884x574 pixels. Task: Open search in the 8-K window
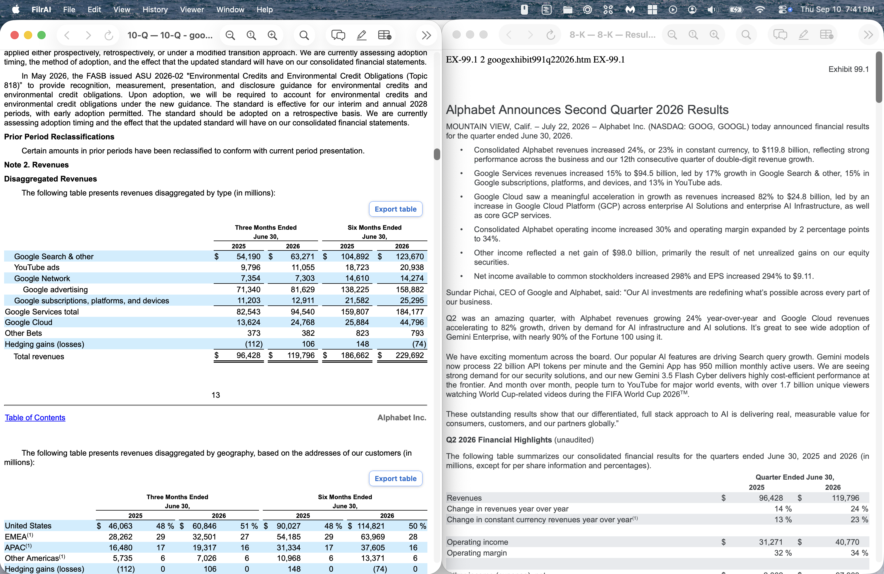coord(746,35)
